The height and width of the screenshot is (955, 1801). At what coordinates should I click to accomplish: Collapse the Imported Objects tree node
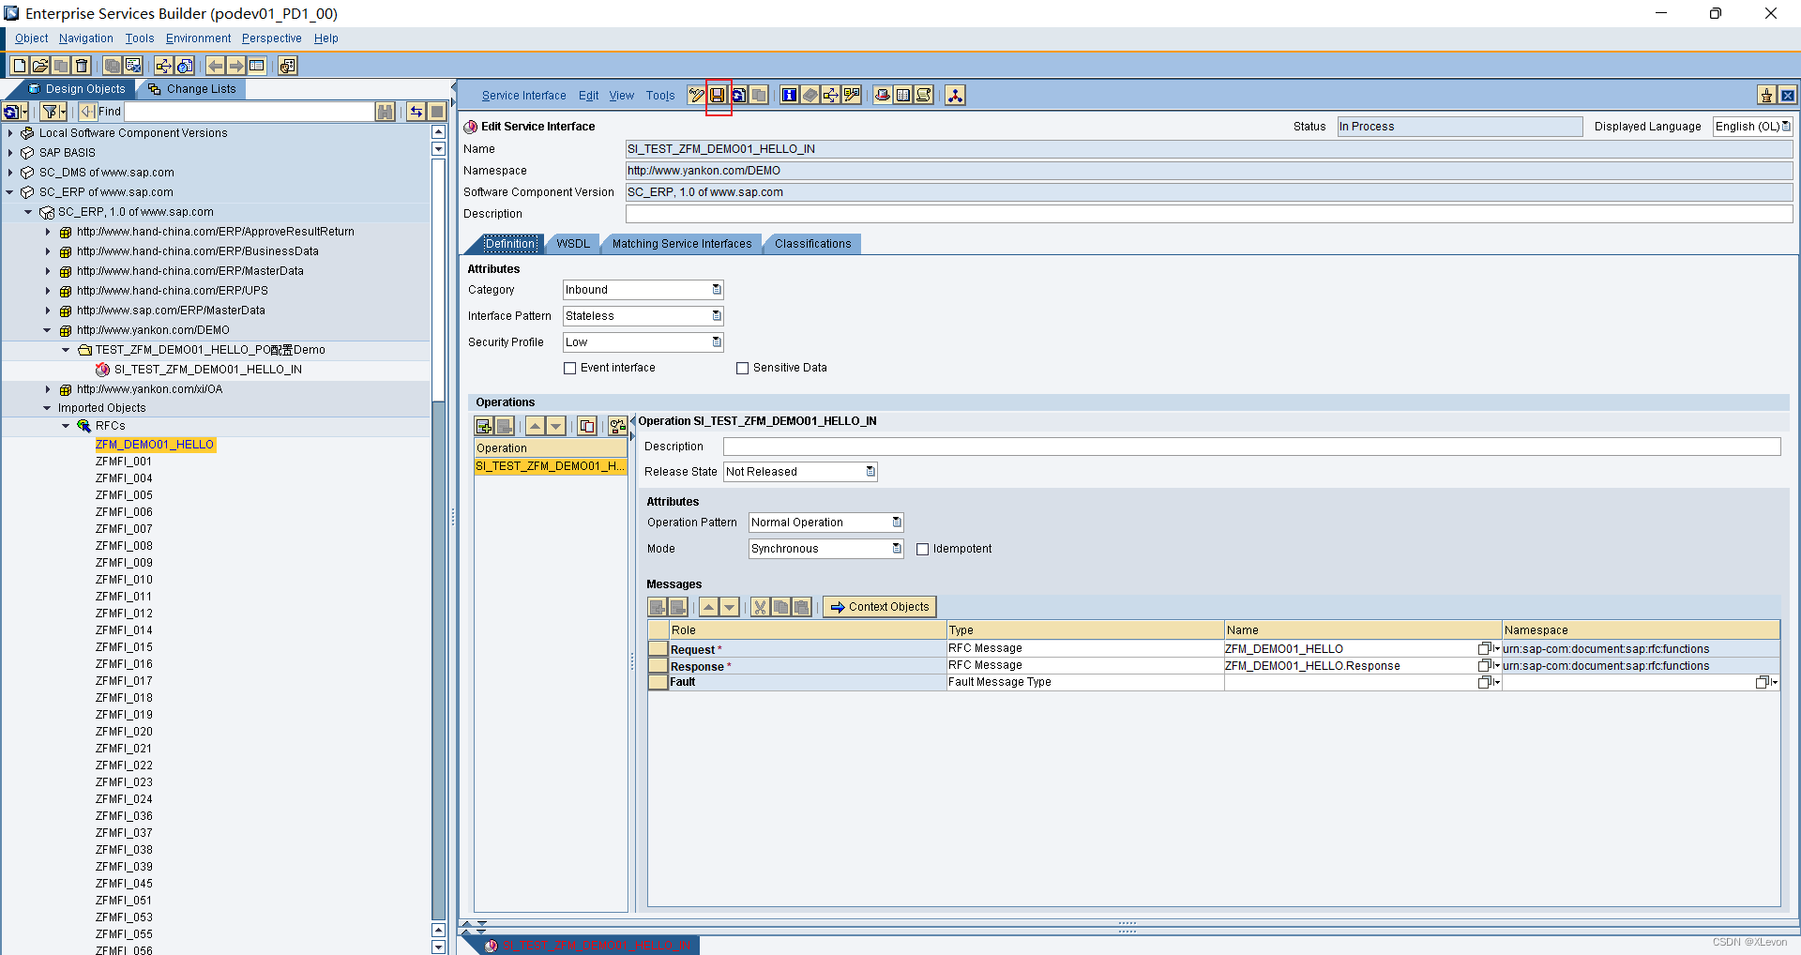(48, 407)
